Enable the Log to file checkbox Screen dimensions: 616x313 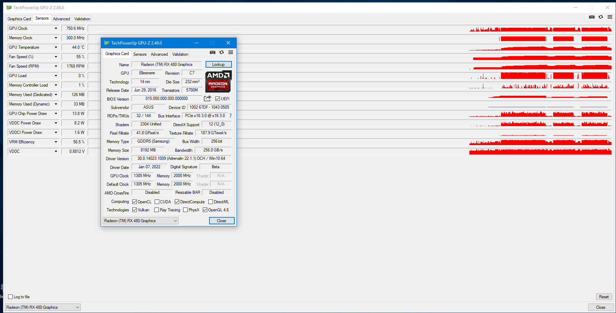pyautogui.click(x=11, y=297)
